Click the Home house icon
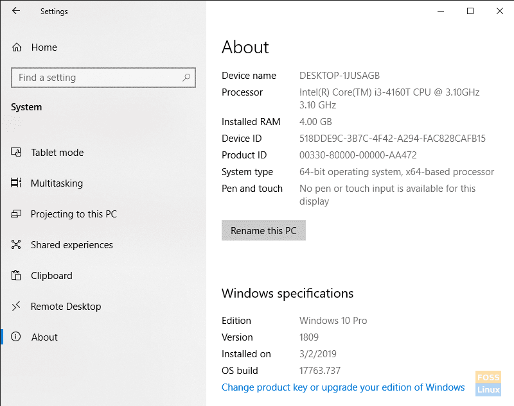This screenshot has width=514, height=406. click(x=17, y=47)
